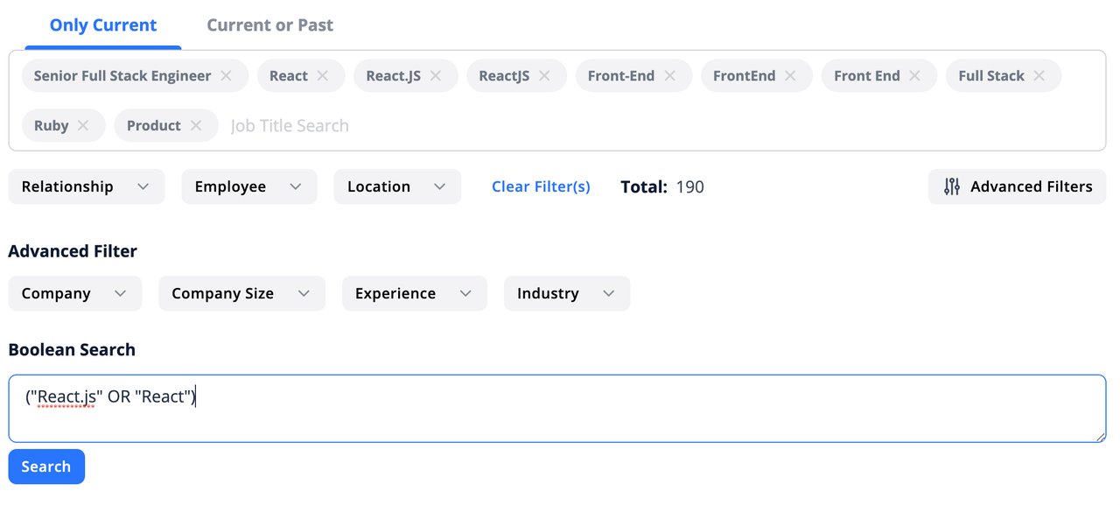Remove the React job title tag
Viewport: 1120px width, 505px height.
(322, 76)
